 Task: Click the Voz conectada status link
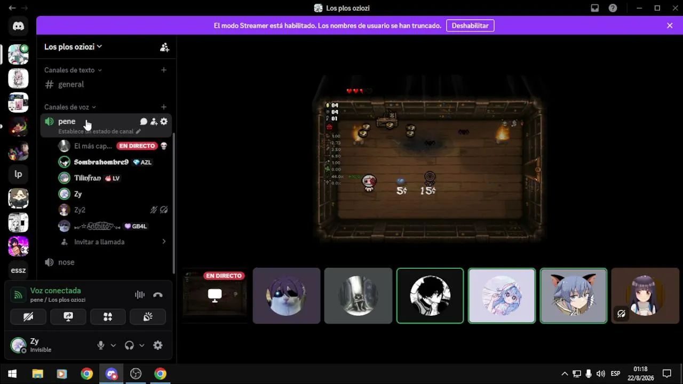pos(55,291)
